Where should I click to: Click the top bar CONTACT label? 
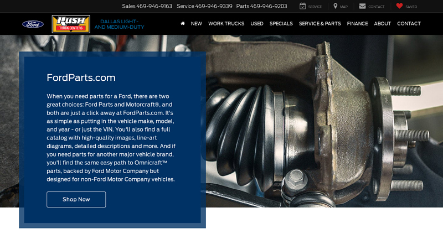point(377,7)
